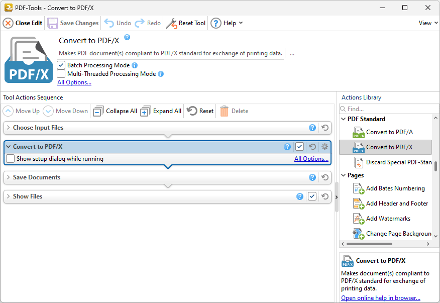This screenshot has height=303, width=440.
Task: Toggle the Convert to PDF/X step enabled checkbox
Action: click(x=299, y=147)
